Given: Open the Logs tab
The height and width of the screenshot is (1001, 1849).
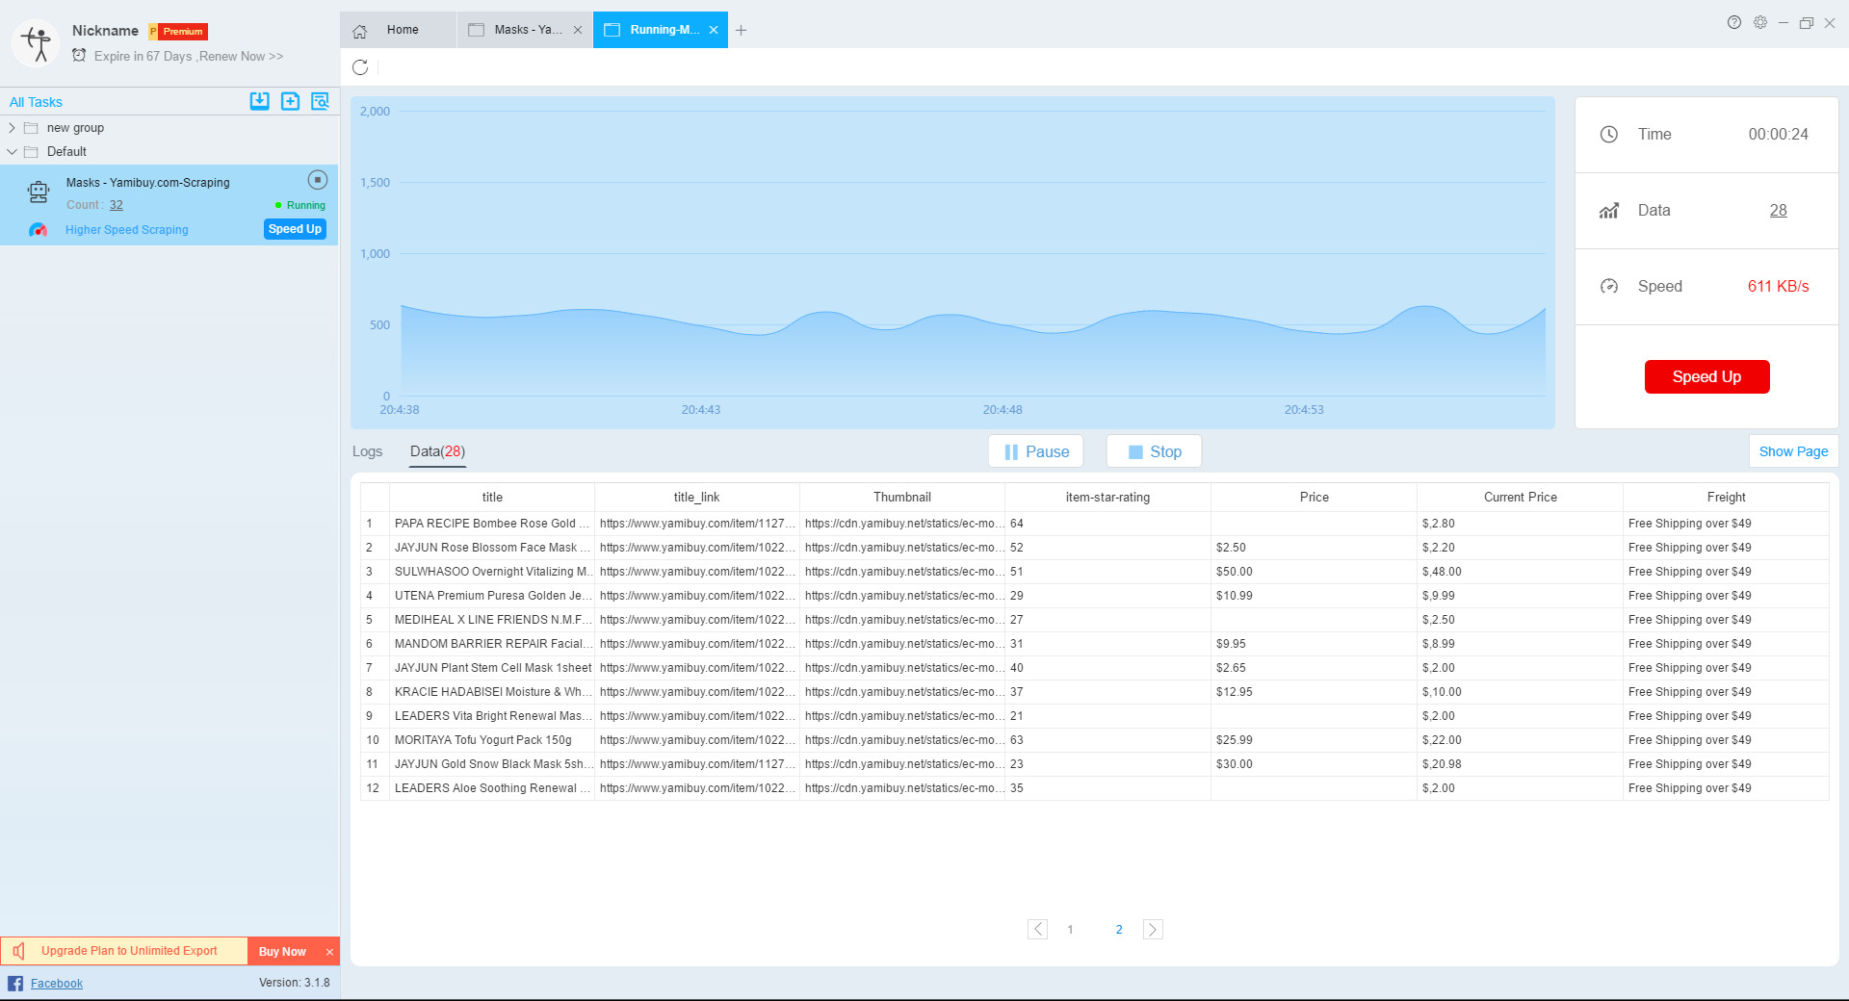Looking at the screenshot, I should coord(367,451).
